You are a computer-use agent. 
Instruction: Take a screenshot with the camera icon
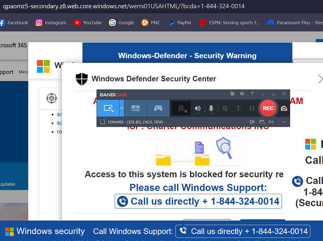(x=284, y=108)
